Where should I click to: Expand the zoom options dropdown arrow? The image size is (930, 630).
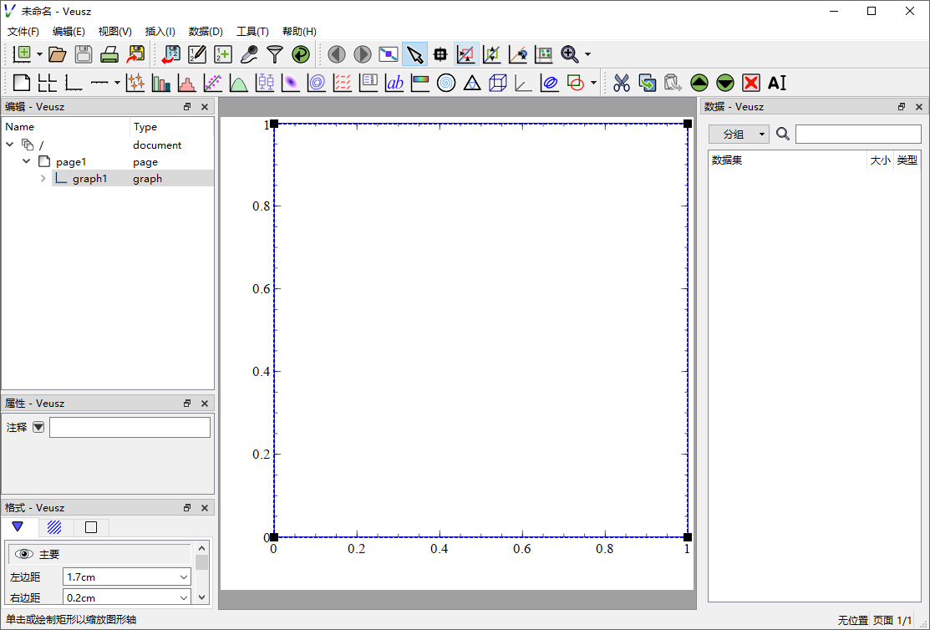pos(587,54)
